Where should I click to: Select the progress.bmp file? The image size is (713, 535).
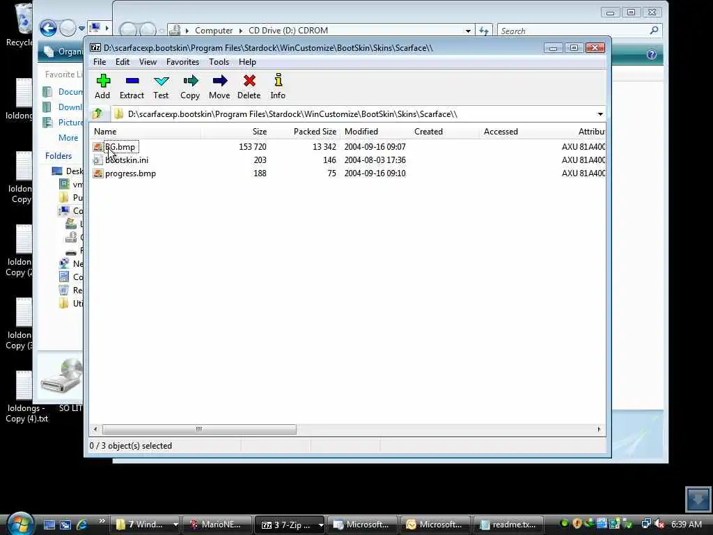click(130, 173)
